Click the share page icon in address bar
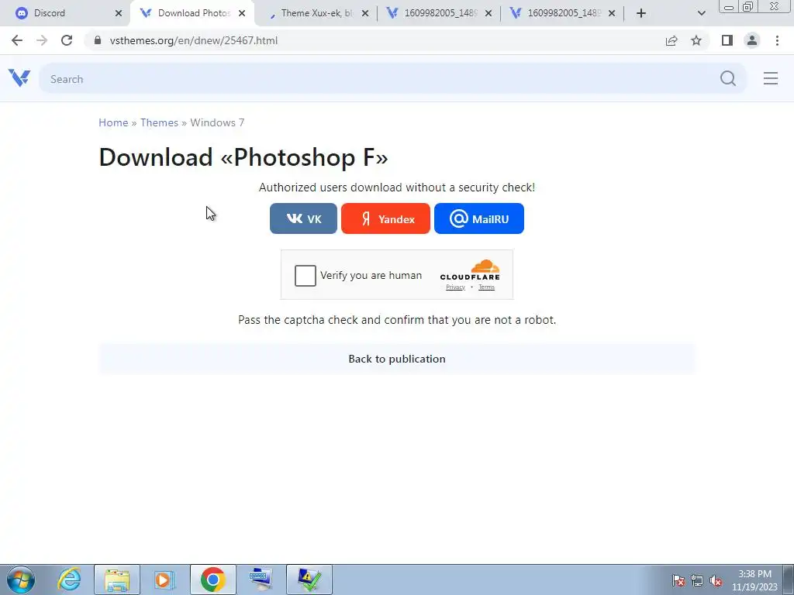 pyautogui.click(x=671, y=40)
